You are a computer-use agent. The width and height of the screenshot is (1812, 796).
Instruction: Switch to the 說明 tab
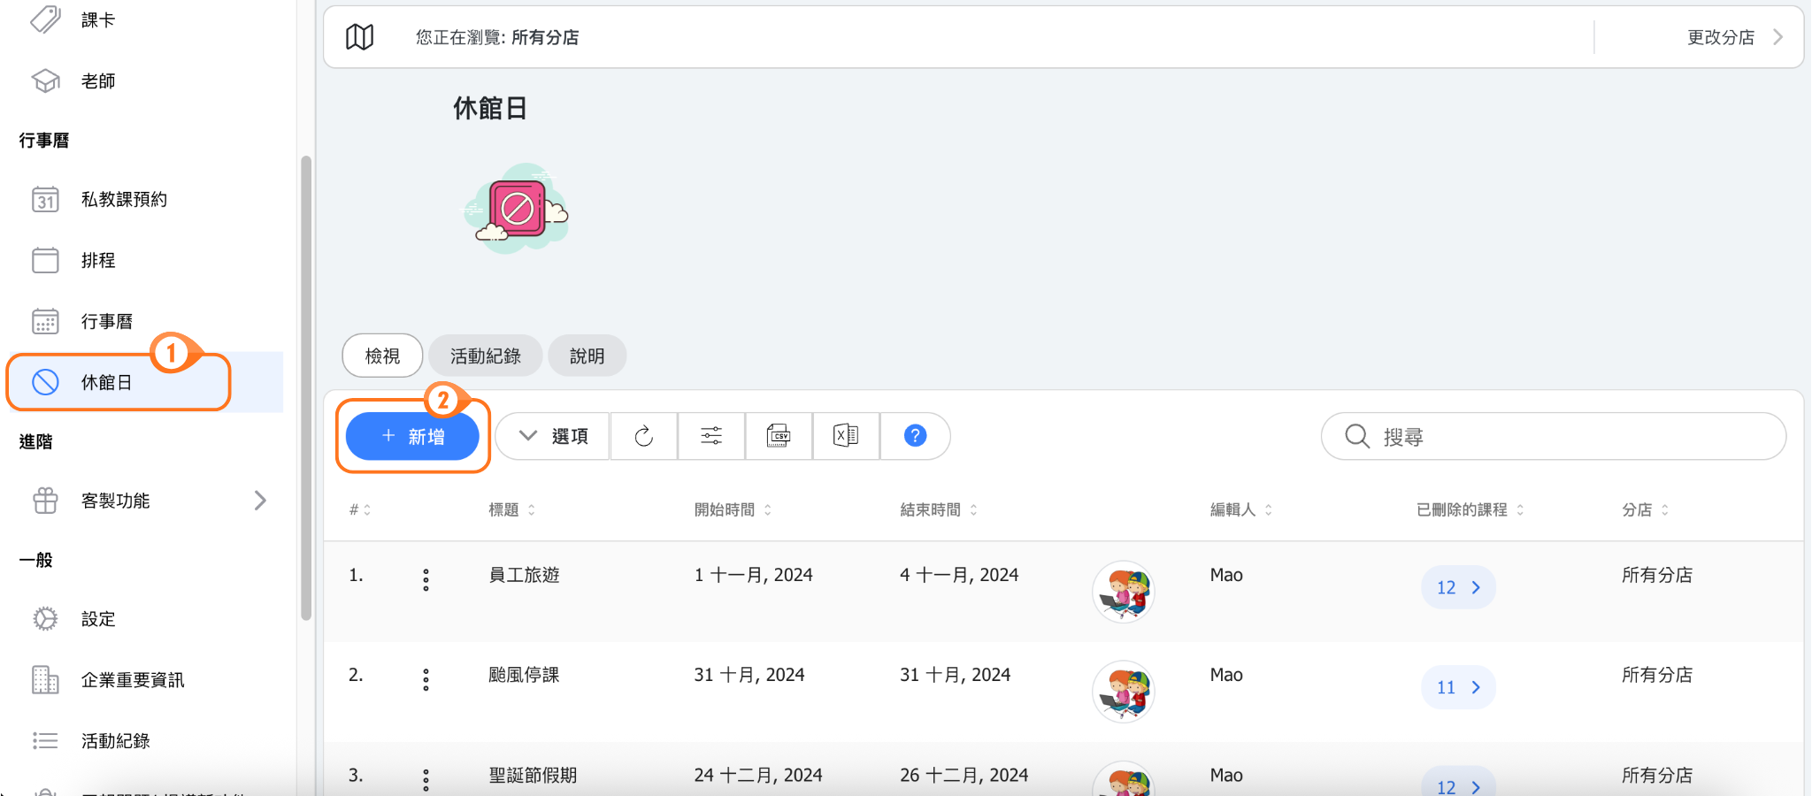[587, 356]
